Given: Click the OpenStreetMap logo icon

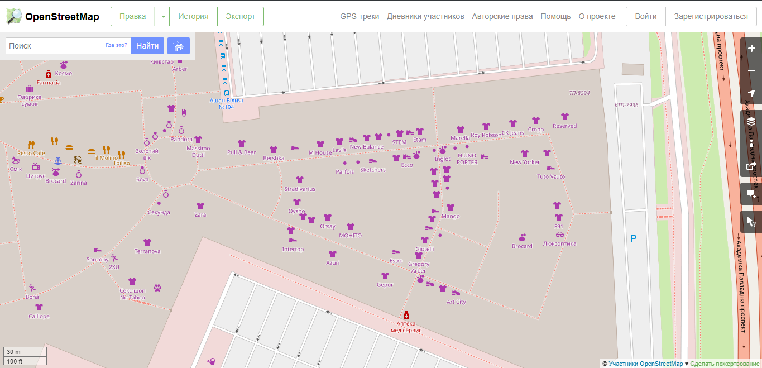Looking at the screenshot, I should click(x=15, y=16).
